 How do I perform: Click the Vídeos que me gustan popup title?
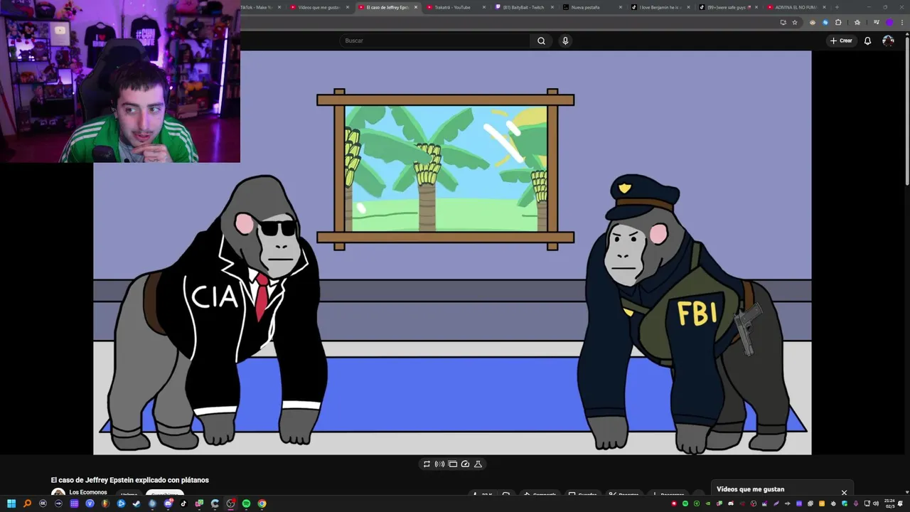(x=750, y=489)
